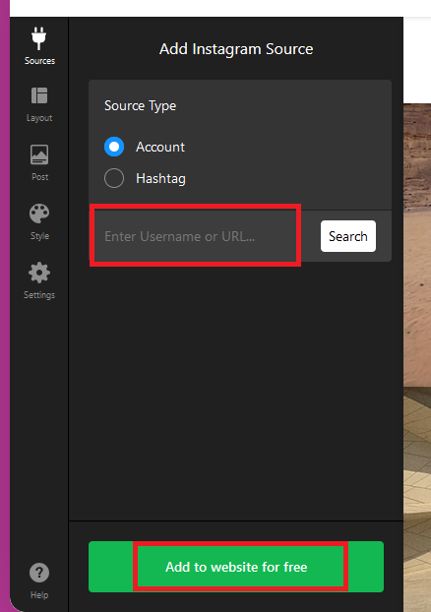Select the Hashtag radio button

pos(114,178)
